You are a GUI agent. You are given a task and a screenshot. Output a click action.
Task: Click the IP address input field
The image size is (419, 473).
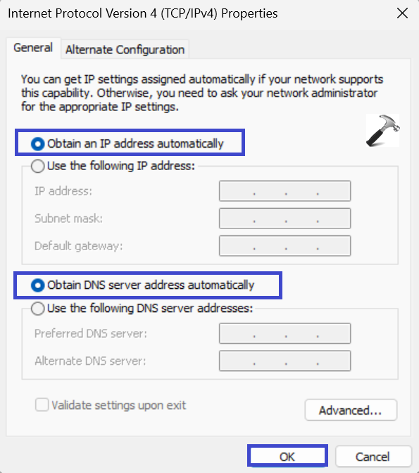[x=284, y=191]
